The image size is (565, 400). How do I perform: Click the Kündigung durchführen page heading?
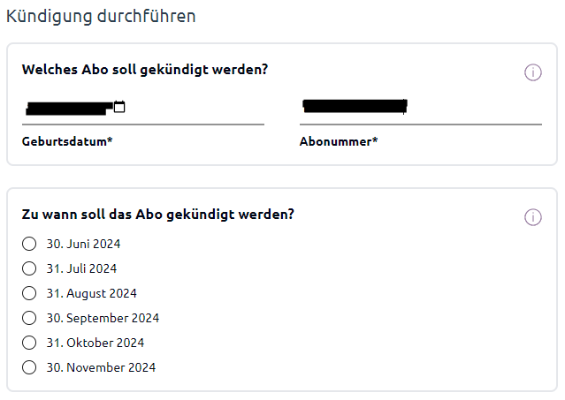tap(101, 17)
